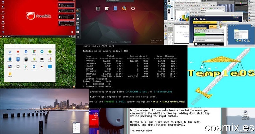Open Chromium in the Chrome OS launcher
This screenshot has height=134, width=255.
pos(26,52)
